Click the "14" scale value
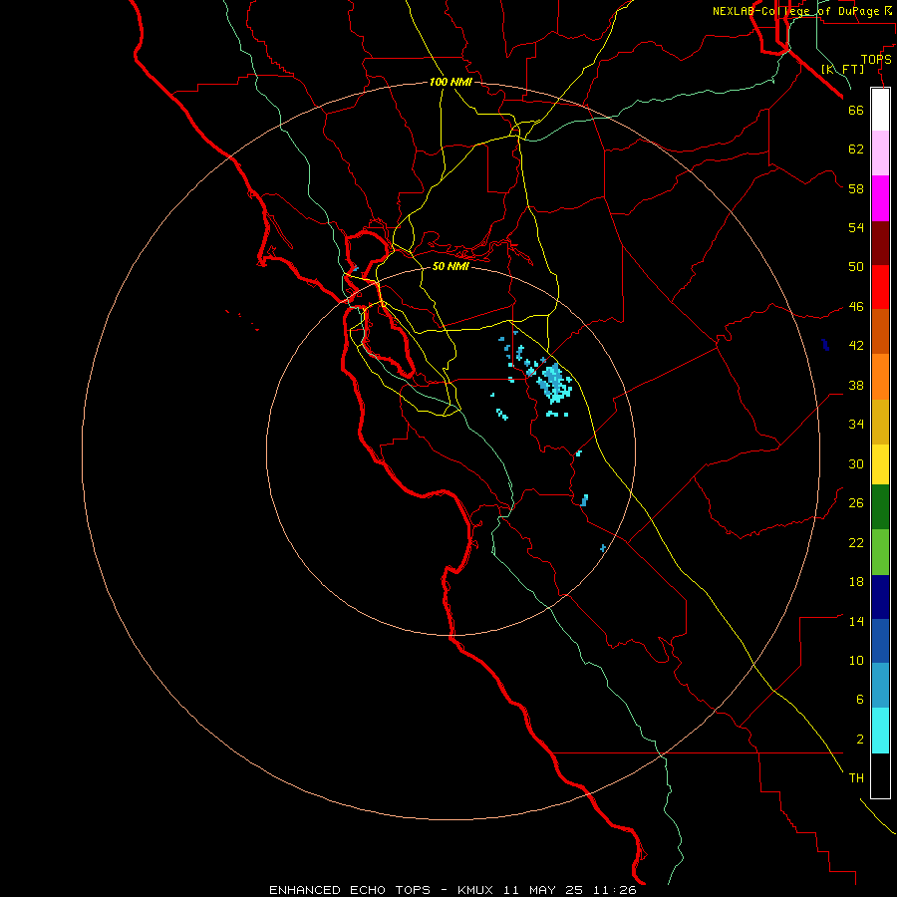The width and height of the screenshot is (897, 897). click(x=856, y=621)
